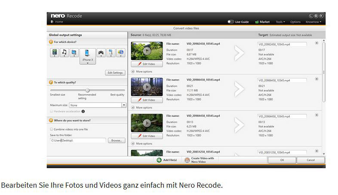The height and width of the screenshot is (195, 338).
Task: Remove VID_20984458_10545.mp4 from the list
Action: pyautogui.click(x=316, y=115)
